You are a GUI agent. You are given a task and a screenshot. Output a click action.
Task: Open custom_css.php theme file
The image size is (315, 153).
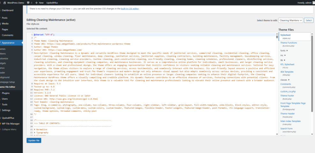tap(288, 92)
